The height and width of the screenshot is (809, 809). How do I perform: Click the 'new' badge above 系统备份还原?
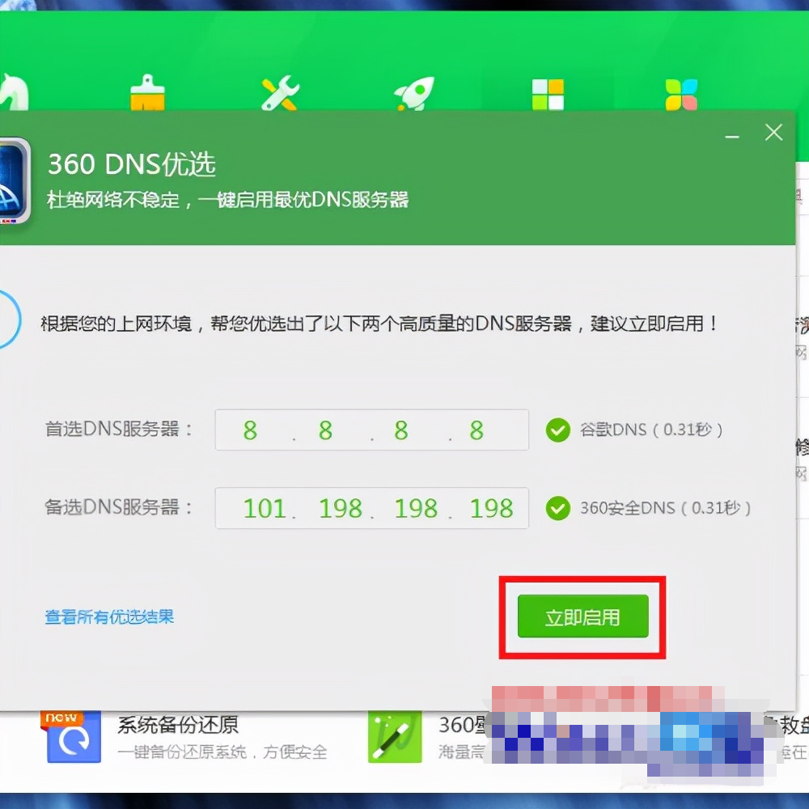(x=60, y=715)
